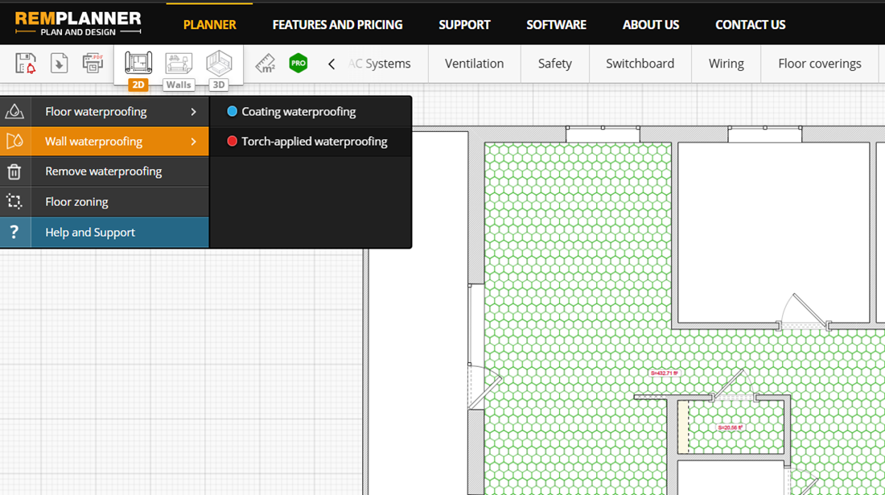This screenshot has height=495, width=885.
Task: Select blue Coating waterproofing option
Action: pyautogui.click(x=298, y=112)
